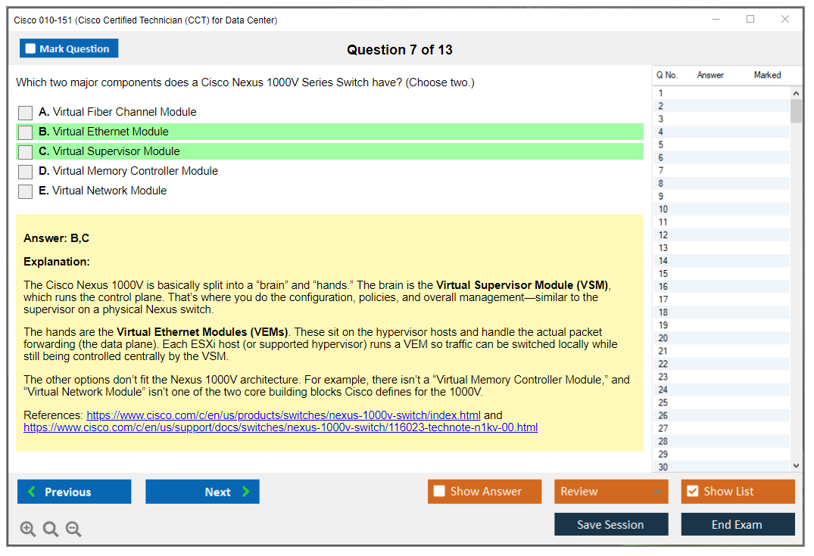Toggle the Show Answer checkbox
Viewport: 814px width, 556px height.
coord(440,492)
